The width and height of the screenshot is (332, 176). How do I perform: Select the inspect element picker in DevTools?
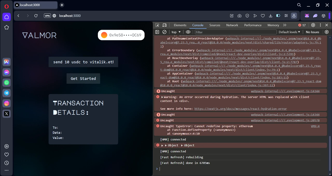tap(157, 25)
